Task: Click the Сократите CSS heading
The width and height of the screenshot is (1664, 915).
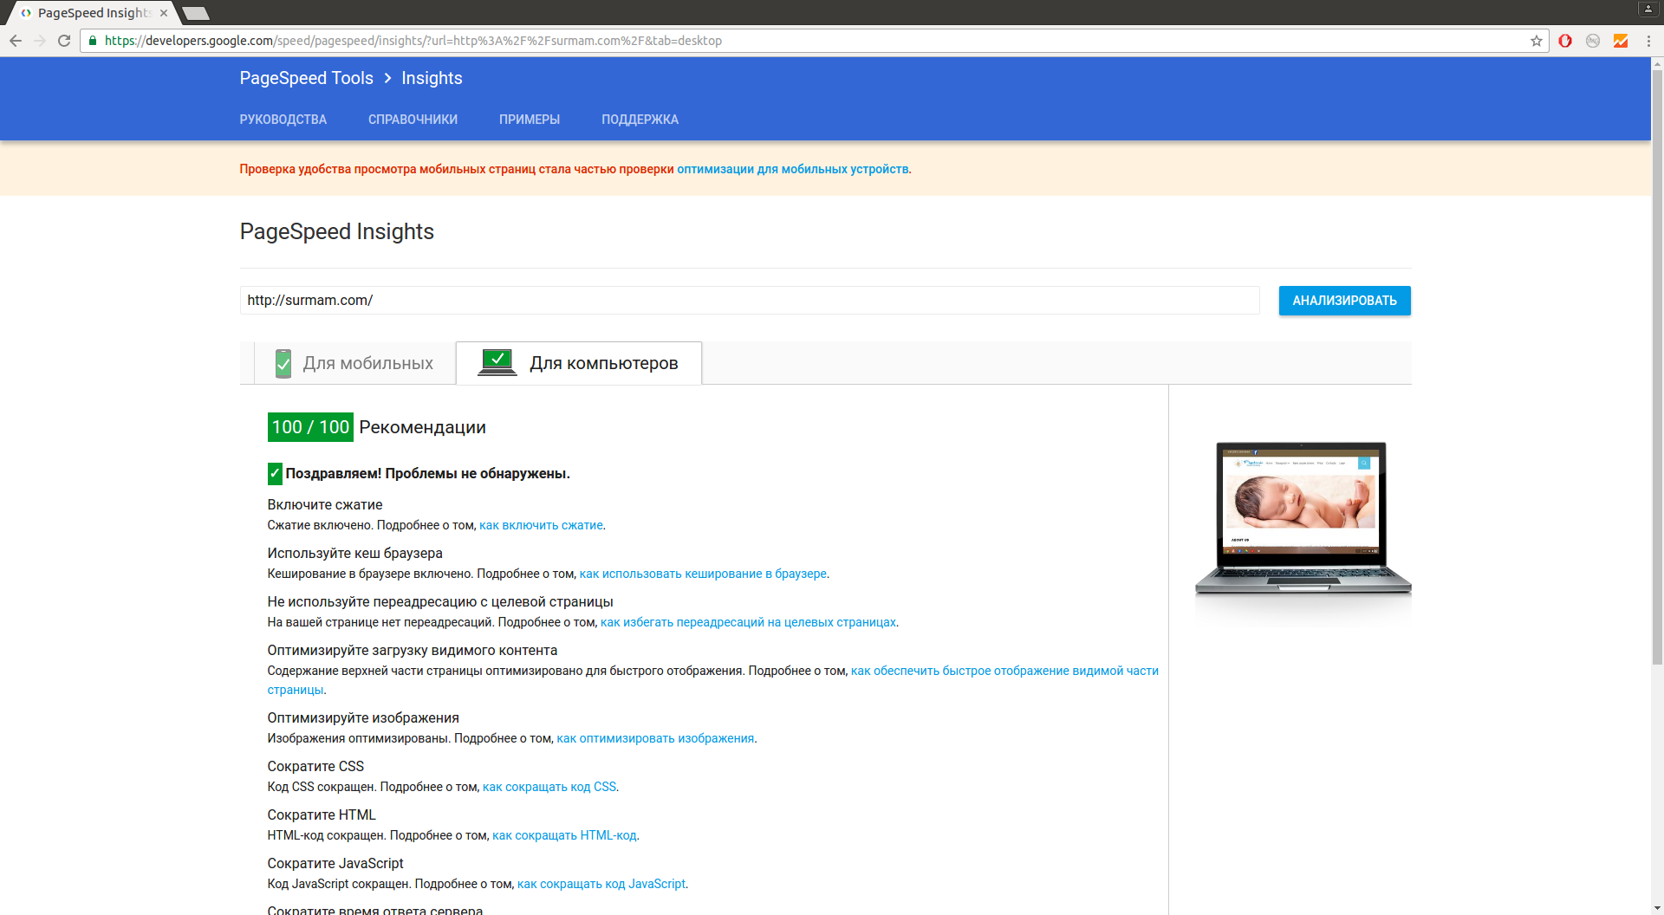Action: tap(315, 766)
